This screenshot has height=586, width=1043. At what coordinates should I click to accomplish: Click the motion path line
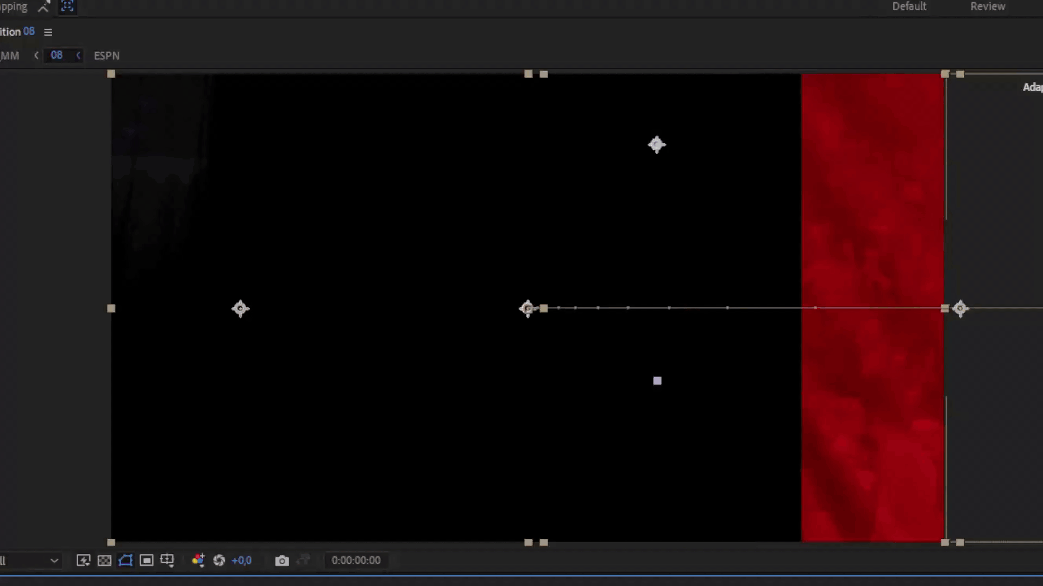pyautogui.click(x=744, y=308)
